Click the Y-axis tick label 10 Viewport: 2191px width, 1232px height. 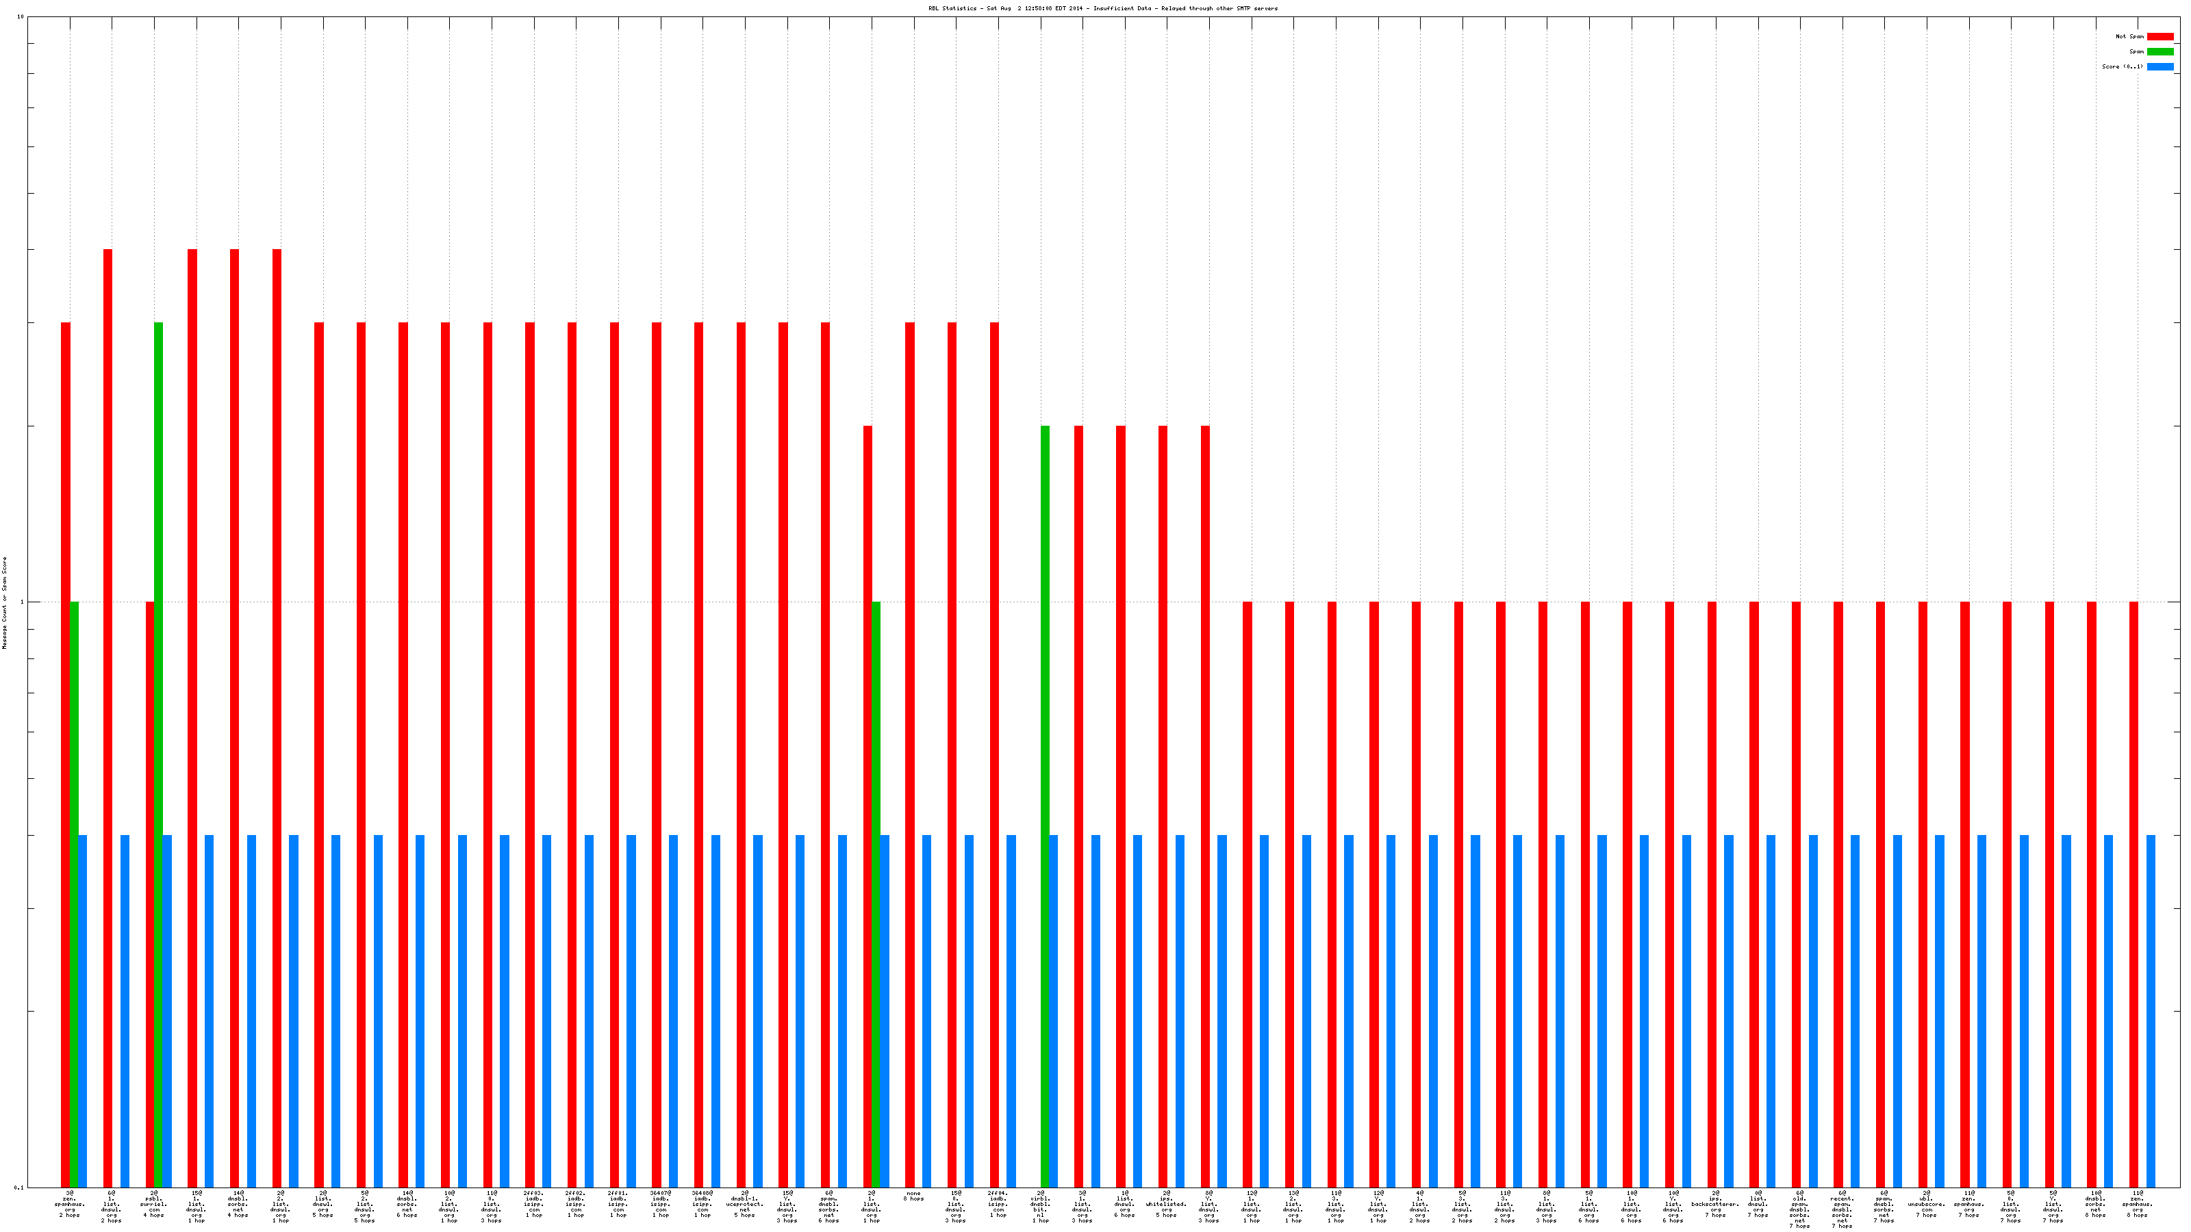[21, 17]
